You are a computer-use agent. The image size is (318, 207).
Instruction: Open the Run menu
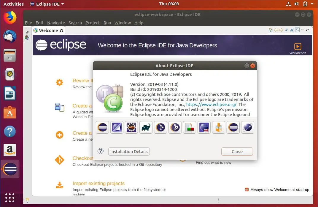(x=107, y=23)
